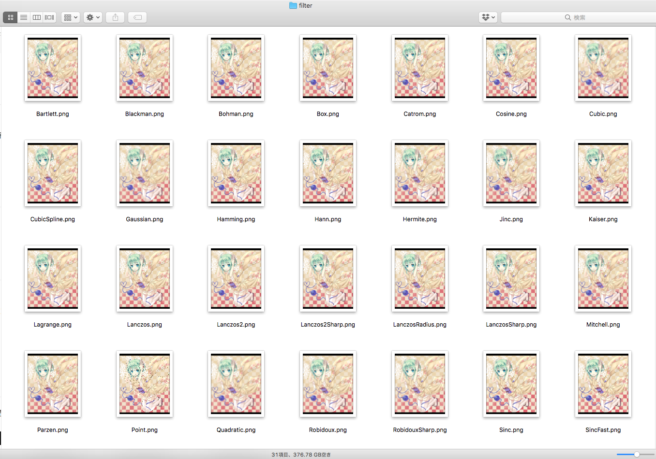Screen dimensions: 656x459
Task: Click the Jinc.png file name
Action: tap(511, 219)
